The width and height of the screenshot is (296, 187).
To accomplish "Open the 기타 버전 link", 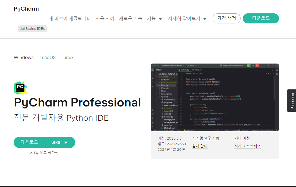I will [242, 138].
